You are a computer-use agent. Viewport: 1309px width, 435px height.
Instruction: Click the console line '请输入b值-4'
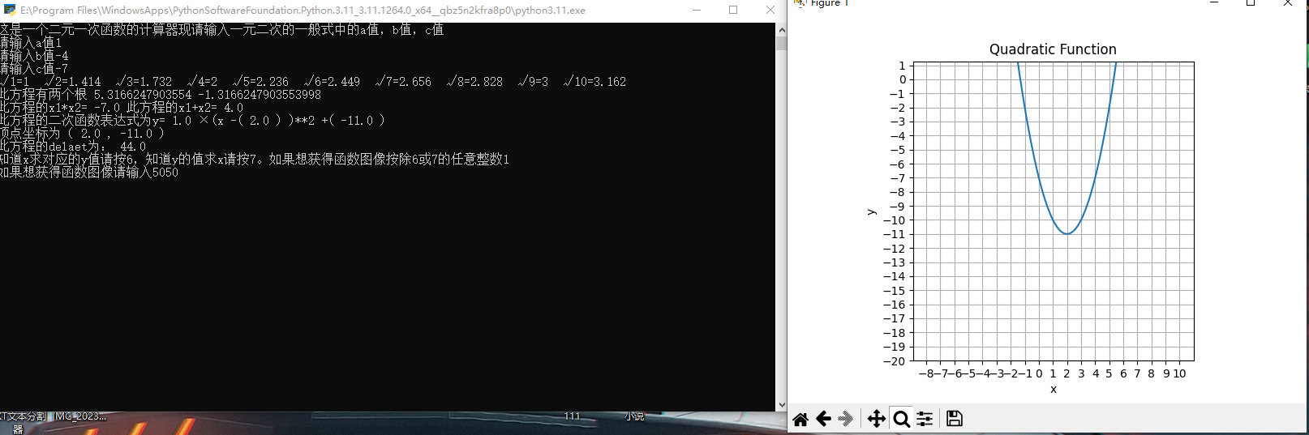point(34,56)
